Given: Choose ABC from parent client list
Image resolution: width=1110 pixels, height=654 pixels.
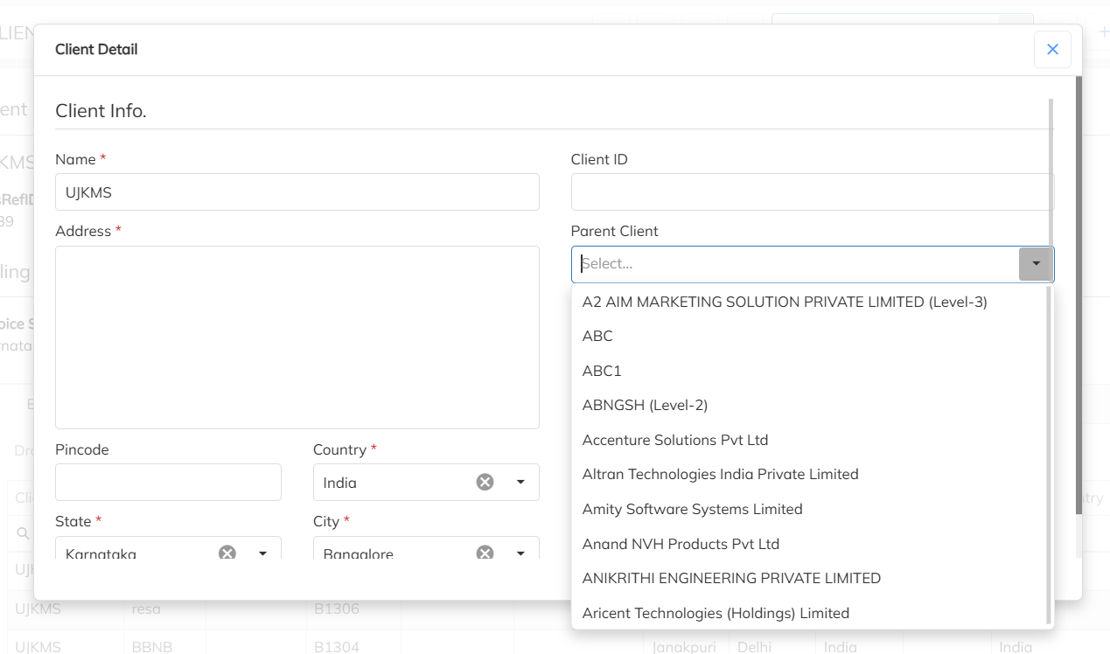Looking at the screenshot, I should click(597, 336).
